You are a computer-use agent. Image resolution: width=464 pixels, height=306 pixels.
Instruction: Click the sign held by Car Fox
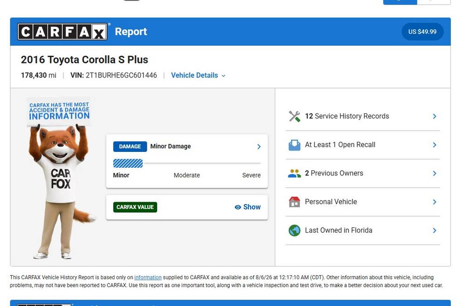59,111
